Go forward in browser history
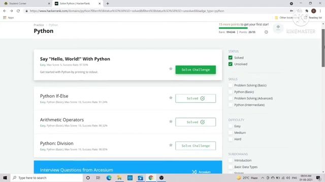This screenshot has height=182, width=325. [11, 11]
